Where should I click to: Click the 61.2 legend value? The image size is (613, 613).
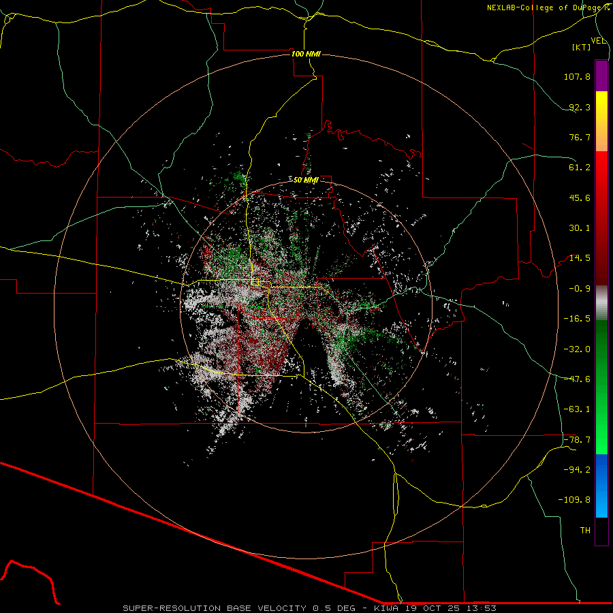580,168
